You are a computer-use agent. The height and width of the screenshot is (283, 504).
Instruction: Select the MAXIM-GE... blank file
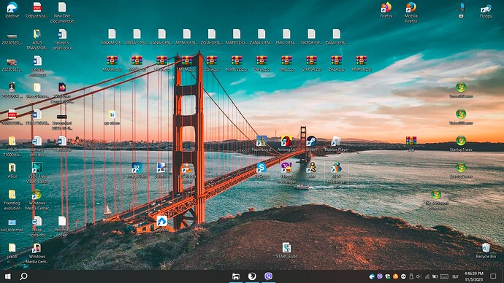coord(112,36)
